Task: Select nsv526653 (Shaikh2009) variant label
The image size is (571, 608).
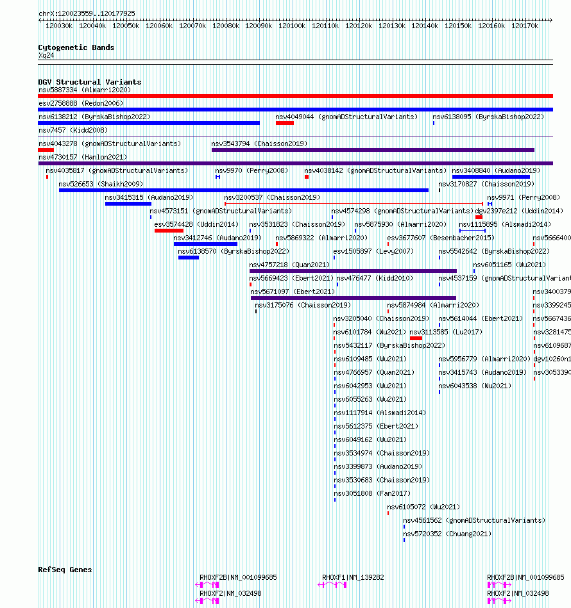Action: click(x=101, y=184)
